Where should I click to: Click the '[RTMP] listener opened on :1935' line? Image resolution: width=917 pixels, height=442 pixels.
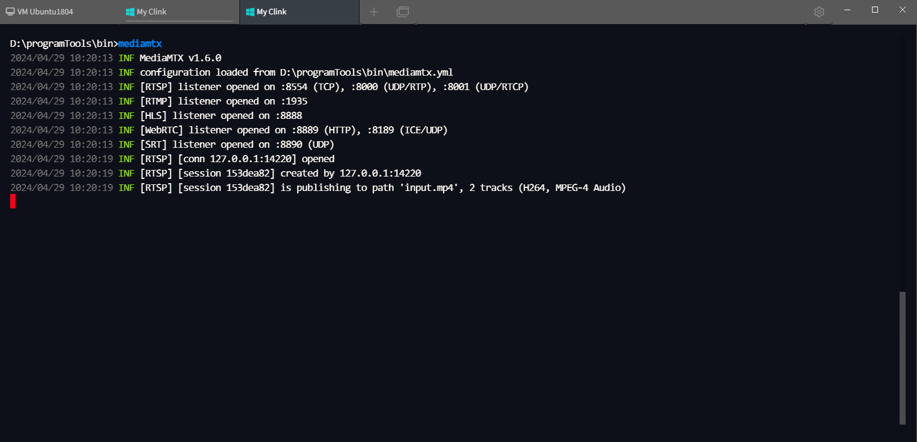click(x=159, y=101)
